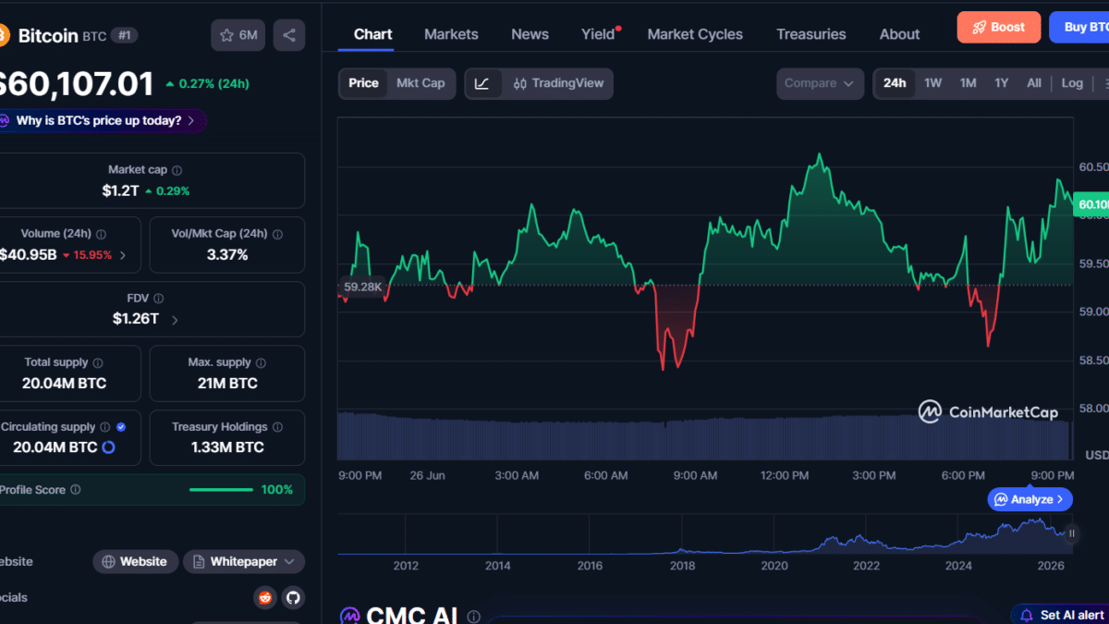Viewport: 1109px width, 624px height.
Task: Open the Reddit social icon
Action: (x=265, y=597)
